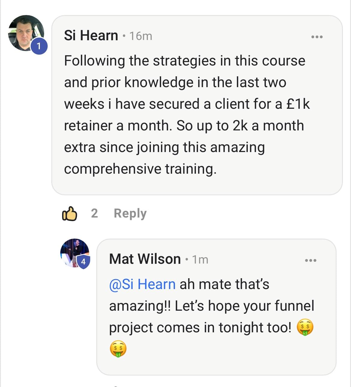Open the Mat Wilson author name
Viewport: 351px width, 387px height.
point(145,259)
